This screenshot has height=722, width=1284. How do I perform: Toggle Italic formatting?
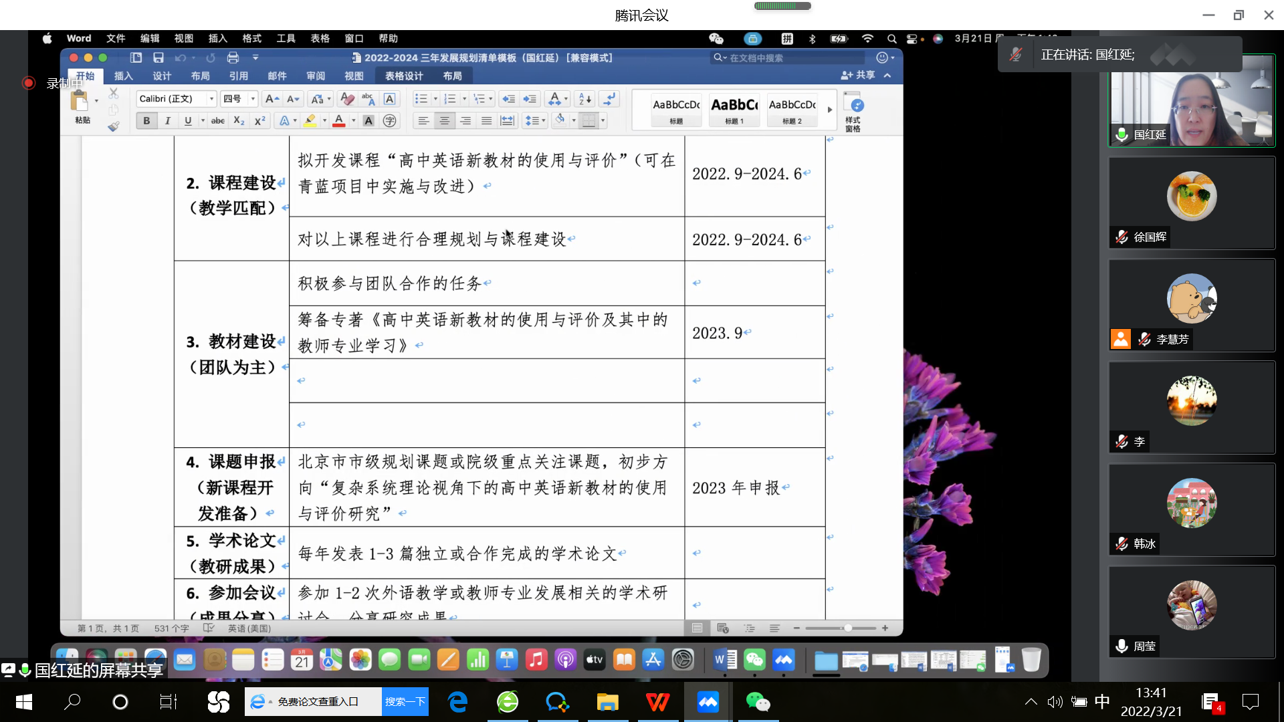(x=167, y=121)
